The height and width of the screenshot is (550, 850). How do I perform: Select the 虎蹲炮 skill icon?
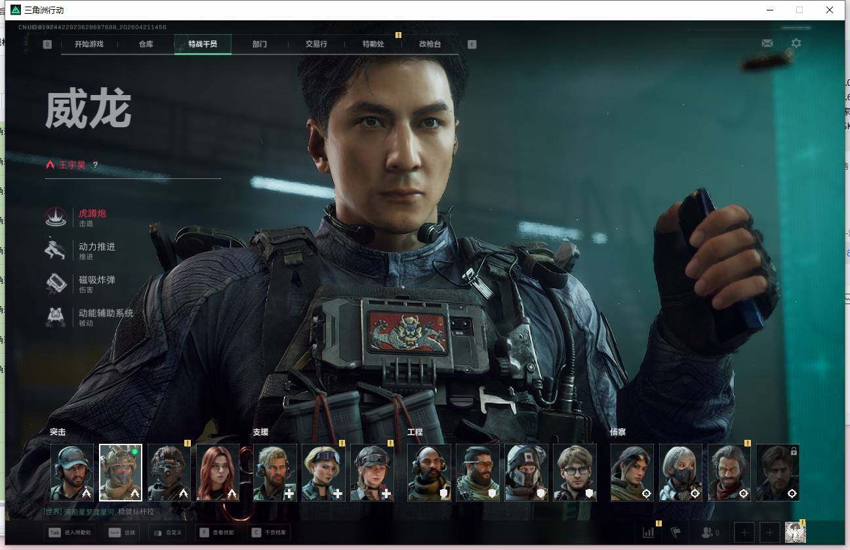tap(56, 217)
